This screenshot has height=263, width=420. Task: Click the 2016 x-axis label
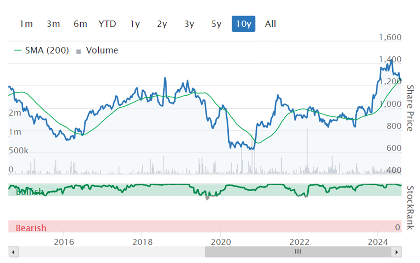[x=64, y=242]
